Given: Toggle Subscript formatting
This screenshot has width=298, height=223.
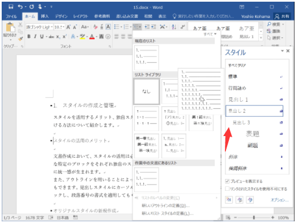Looking at the screenshot, I should tap(58, 37).
